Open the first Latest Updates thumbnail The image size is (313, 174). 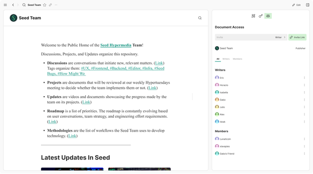point(72,169)
